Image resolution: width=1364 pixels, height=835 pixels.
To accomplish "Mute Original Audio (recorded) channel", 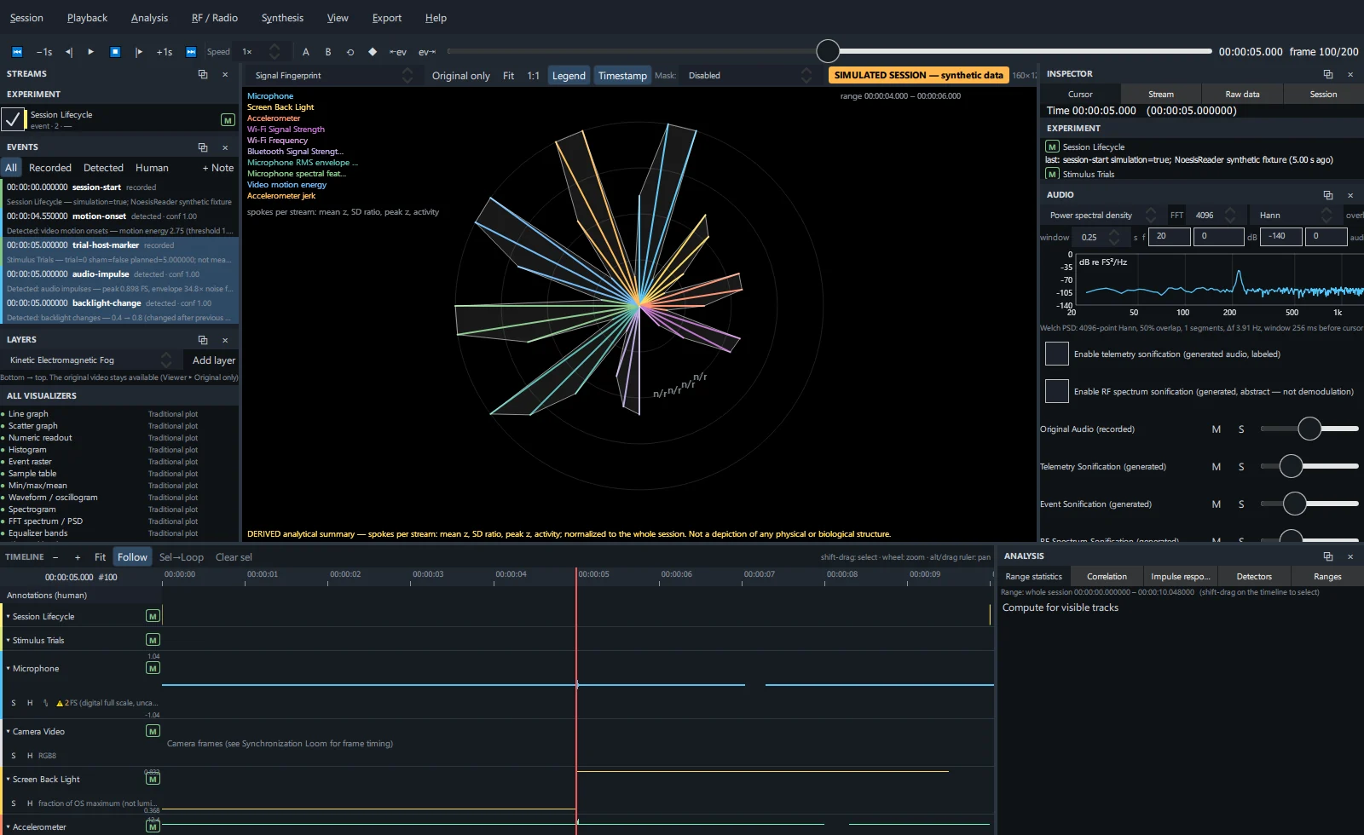I will 1217,429.
